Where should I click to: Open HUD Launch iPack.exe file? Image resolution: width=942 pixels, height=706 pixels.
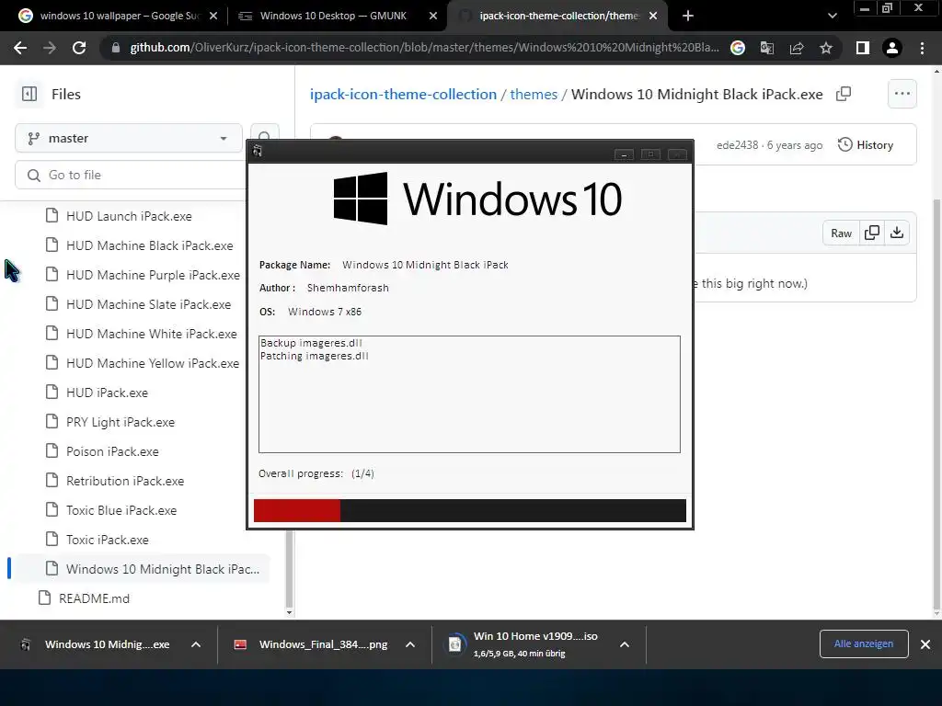tap(129, 216)
